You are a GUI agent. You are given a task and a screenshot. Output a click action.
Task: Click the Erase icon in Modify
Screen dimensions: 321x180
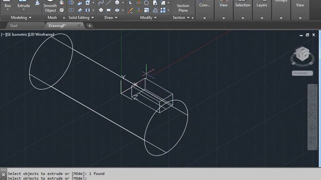130,10
